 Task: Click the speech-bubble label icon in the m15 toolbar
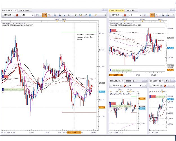pos(81,15)
